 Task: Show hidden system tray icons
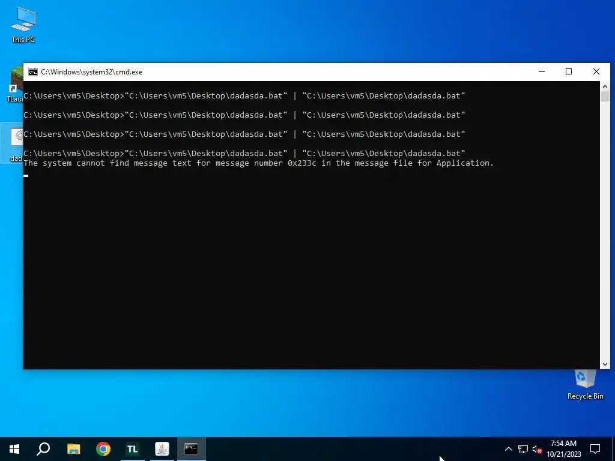[x=508, y=449]
